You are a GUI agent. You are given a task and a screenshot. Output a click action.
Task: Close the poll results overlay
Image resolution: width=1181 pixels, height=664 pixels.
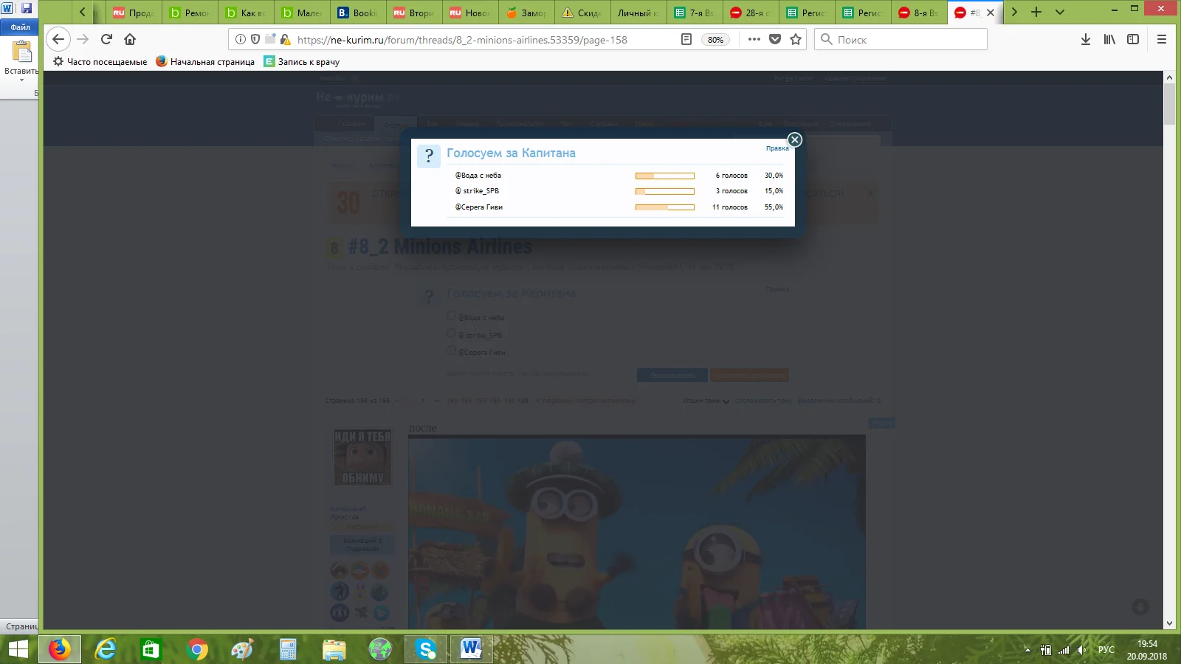(794, 139)
